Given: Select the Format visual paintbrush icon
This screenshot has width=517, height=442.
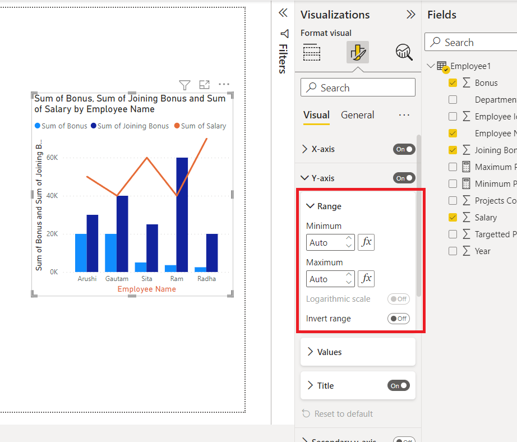Looking at the screenshot, I should [x=358, y=52].
